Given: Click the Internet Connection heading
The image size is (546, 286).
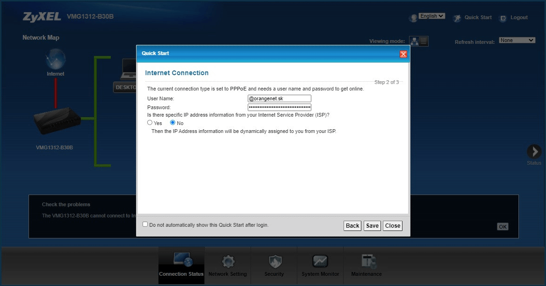Looking at the screenshot, I should [x=177, y=73].
